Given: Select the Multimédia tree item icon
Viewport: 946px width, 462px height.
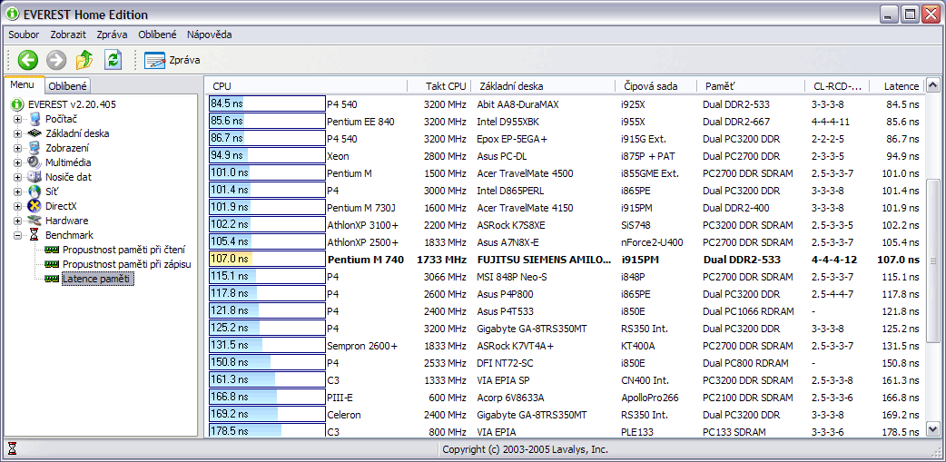Looking at the screenshot, I should (34, 162).
